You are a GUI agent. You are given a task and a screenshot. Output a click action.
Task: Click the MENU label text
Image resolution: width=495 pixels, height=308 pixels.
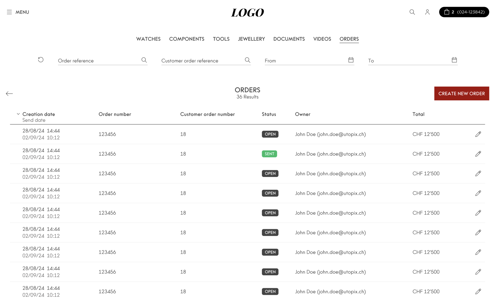(22, 12)
